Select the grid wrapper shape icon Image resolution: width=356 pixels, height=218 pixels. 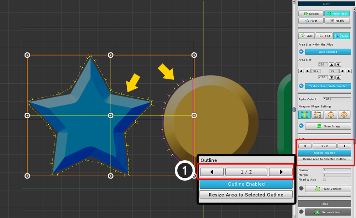tap(317, 114)
